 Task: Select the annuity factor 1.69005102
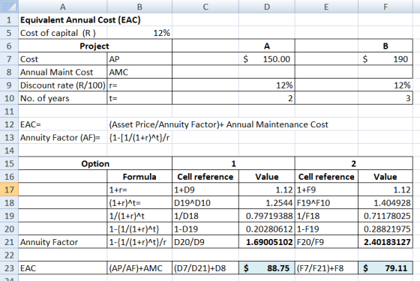[x=267, y=242]
